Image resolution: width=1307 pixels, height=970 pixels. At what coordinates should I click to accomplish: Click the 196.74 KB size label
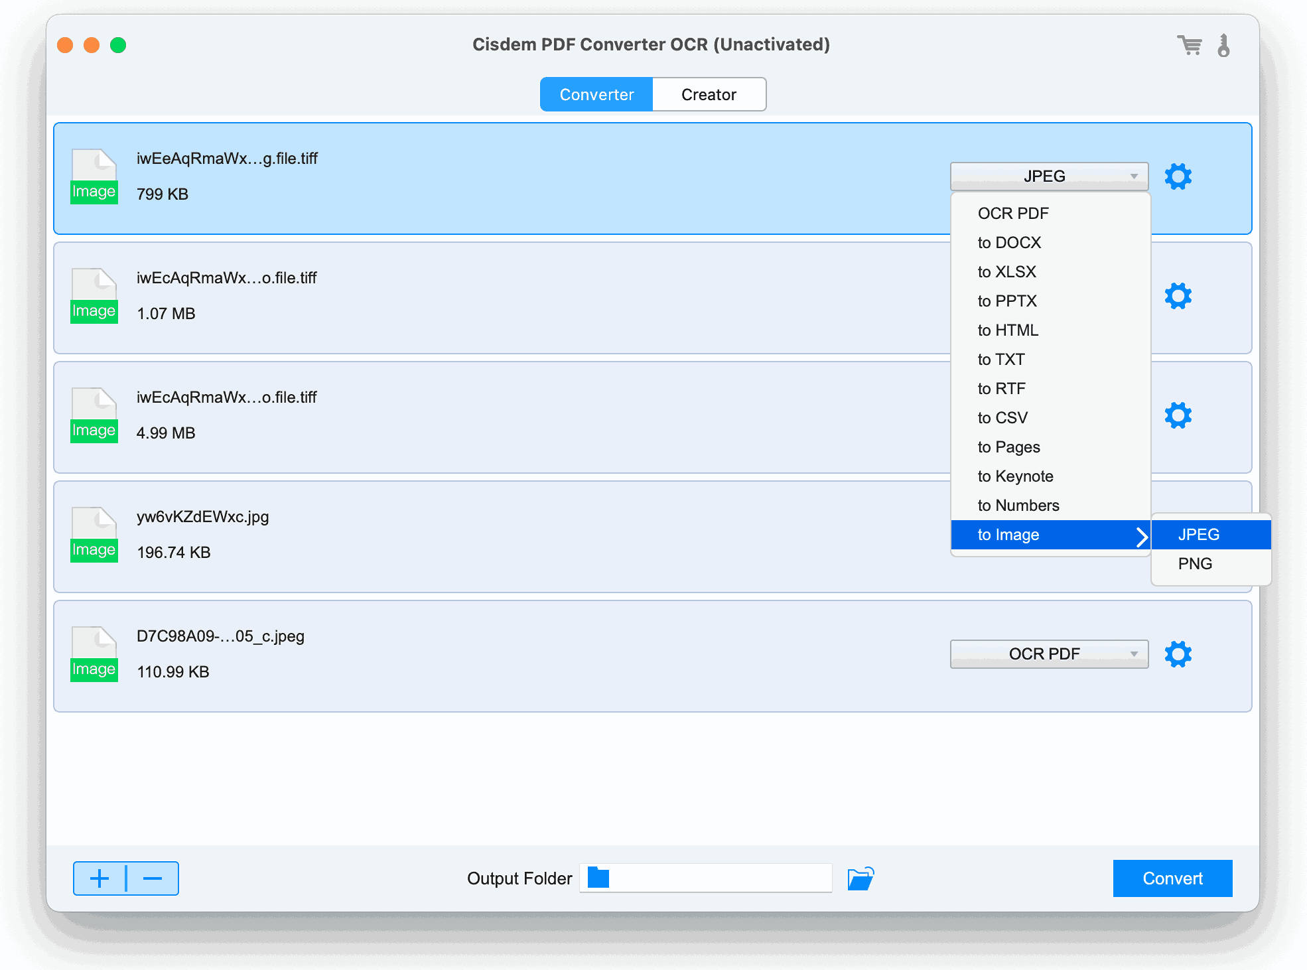pos(173,552)
